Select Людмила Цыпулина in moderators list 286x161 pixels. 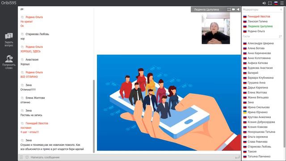coord(260,26)
